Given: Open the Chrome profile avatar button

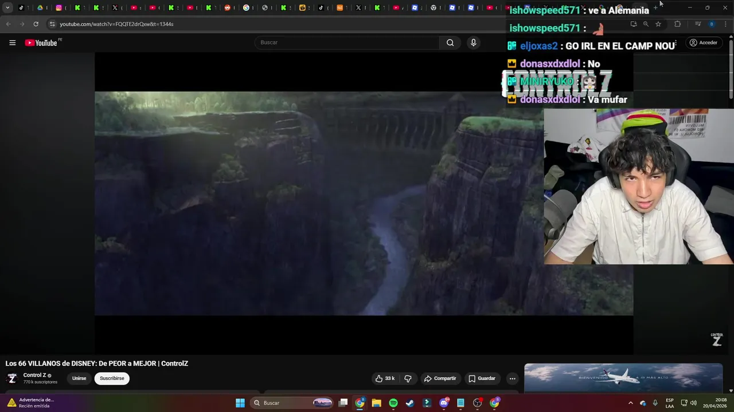Looking at the screenshot, I should [x=712, y=24].
